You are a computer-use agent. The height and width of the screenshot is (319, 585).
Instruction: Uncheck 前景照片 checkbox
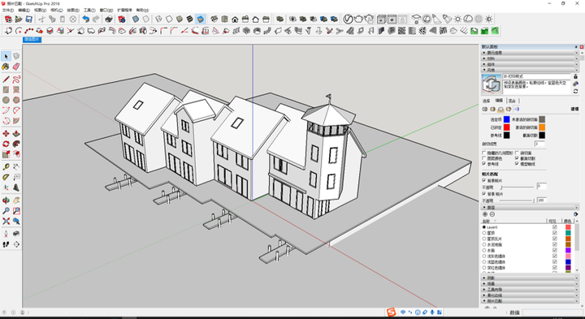tap(484, 180)
